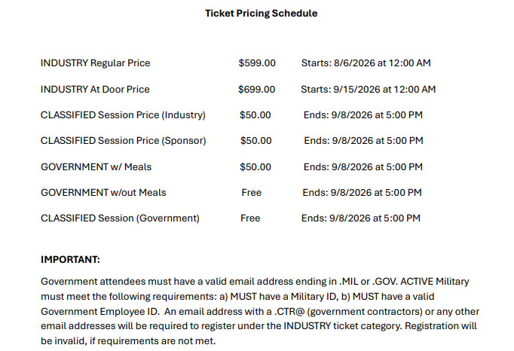Click $50.00 price for Government with Meals

click(255, 166)
